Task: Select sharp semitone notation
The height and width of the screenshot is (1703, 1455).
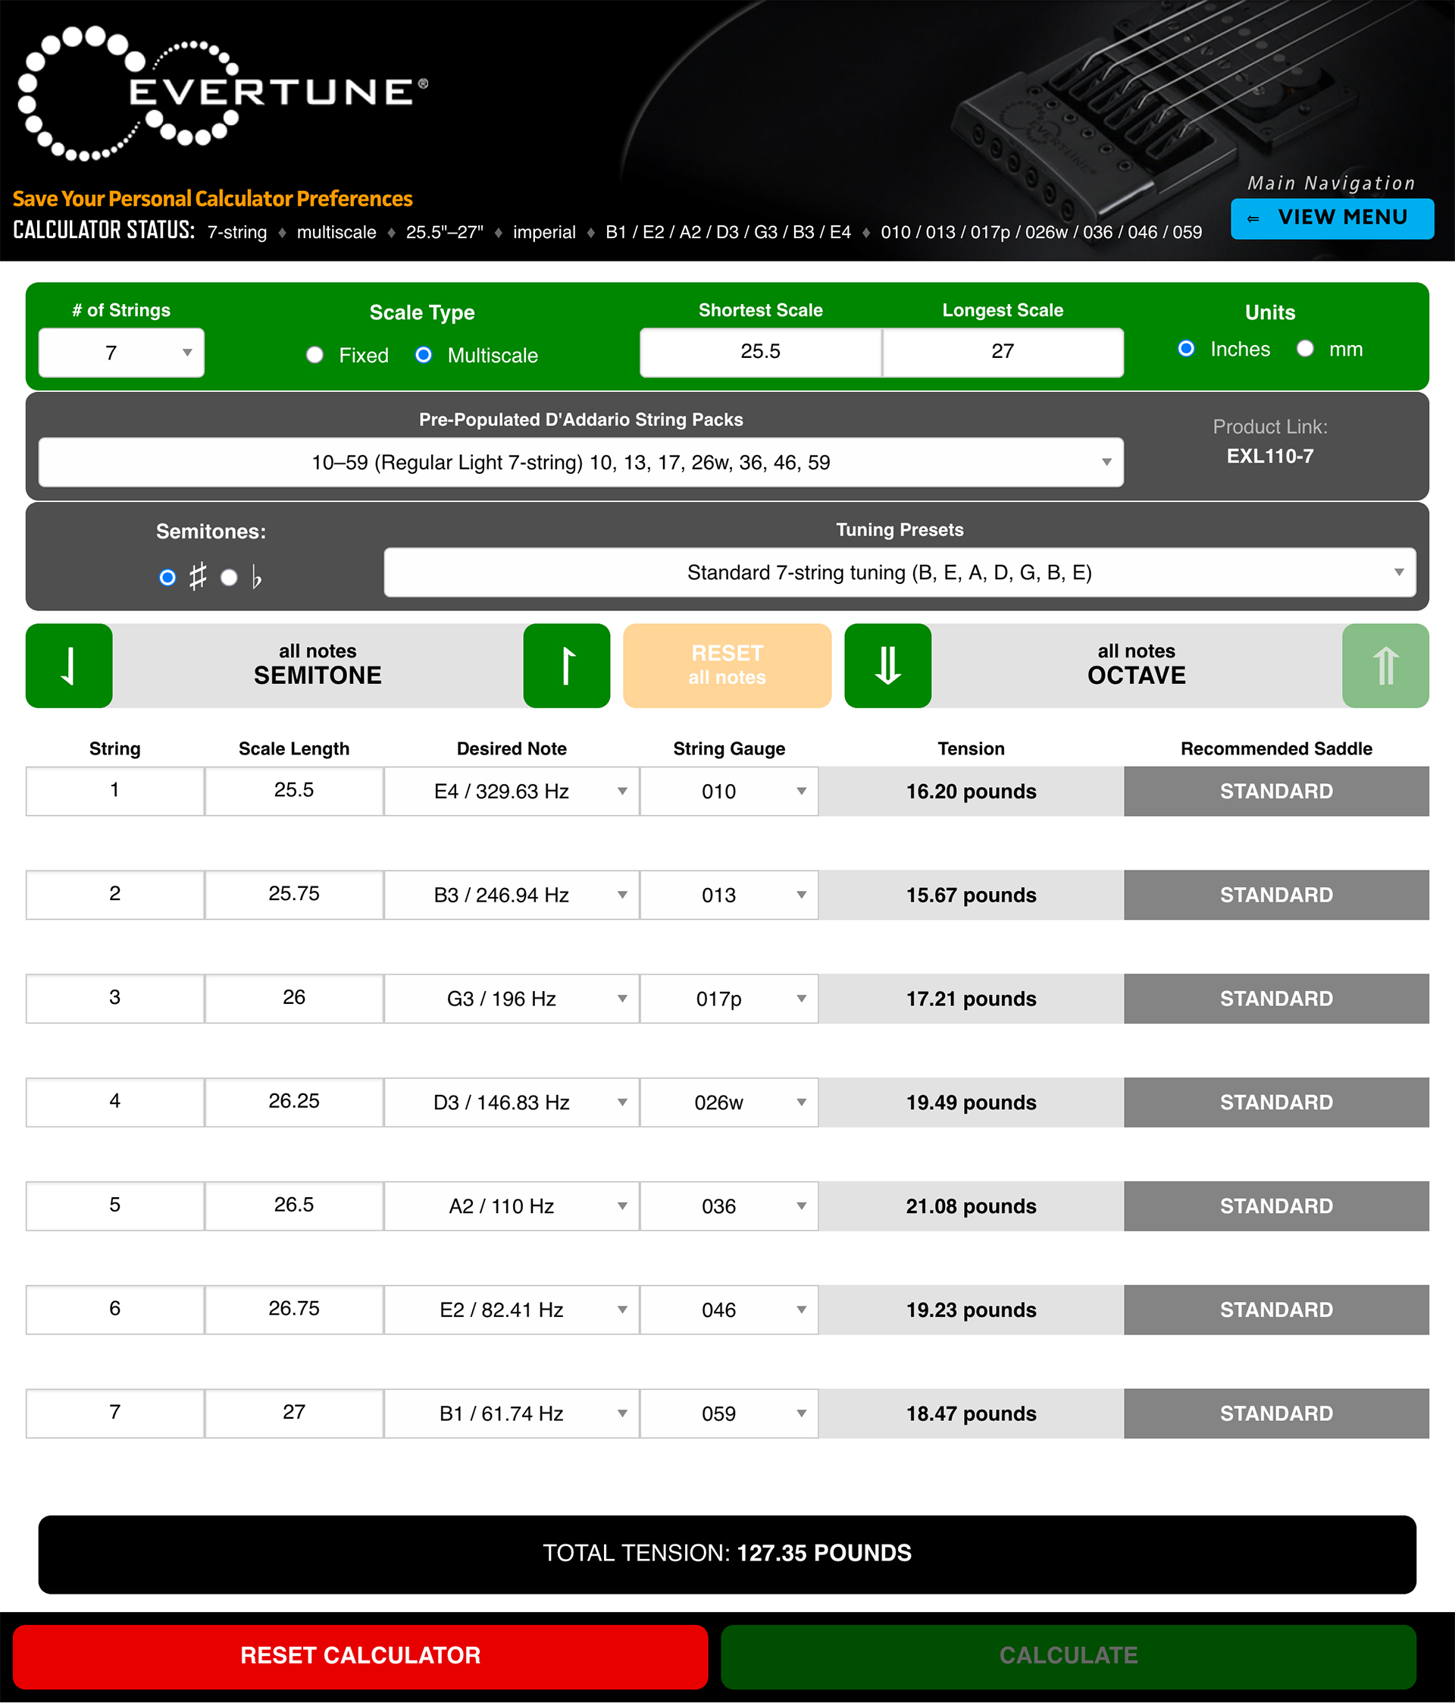Action: click(x=167, y=577)
